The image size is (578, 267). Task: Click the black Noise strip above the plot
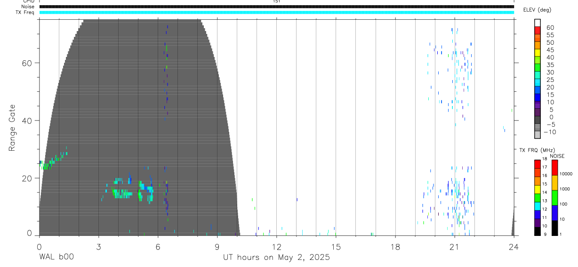277,7
